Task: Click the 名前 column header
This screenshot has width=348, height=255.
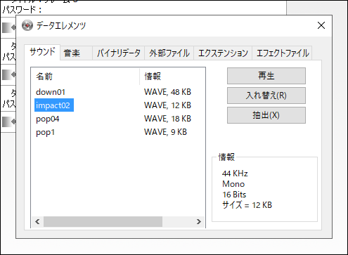Action: pos(85,77)
